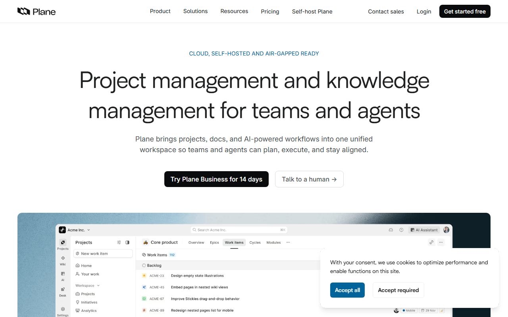
Task: Click the Backlog dashed circle state icon
Action: pyautogui.click(x=144, y=265)
